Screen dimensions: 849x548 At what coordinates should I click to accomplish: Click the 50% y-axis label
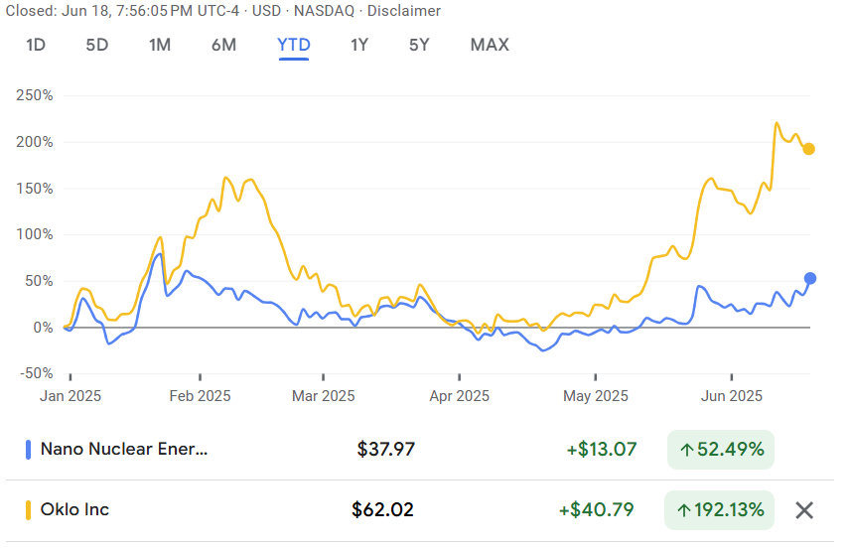39,281
